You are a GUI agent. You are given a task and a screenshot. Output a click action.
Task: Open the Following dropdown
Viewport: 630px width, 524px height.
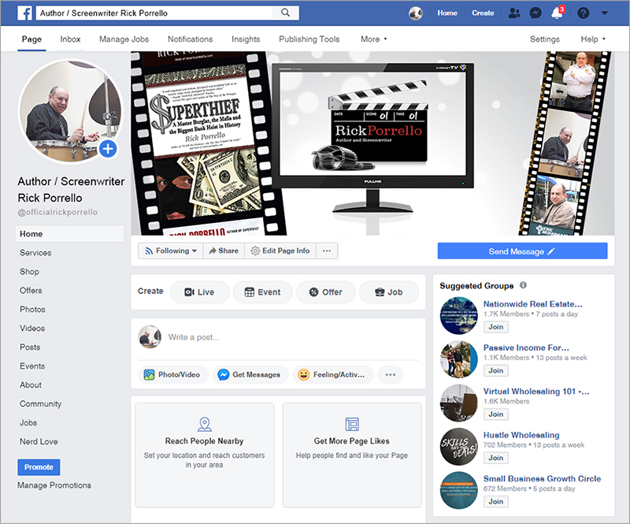[x=170, y=251]
